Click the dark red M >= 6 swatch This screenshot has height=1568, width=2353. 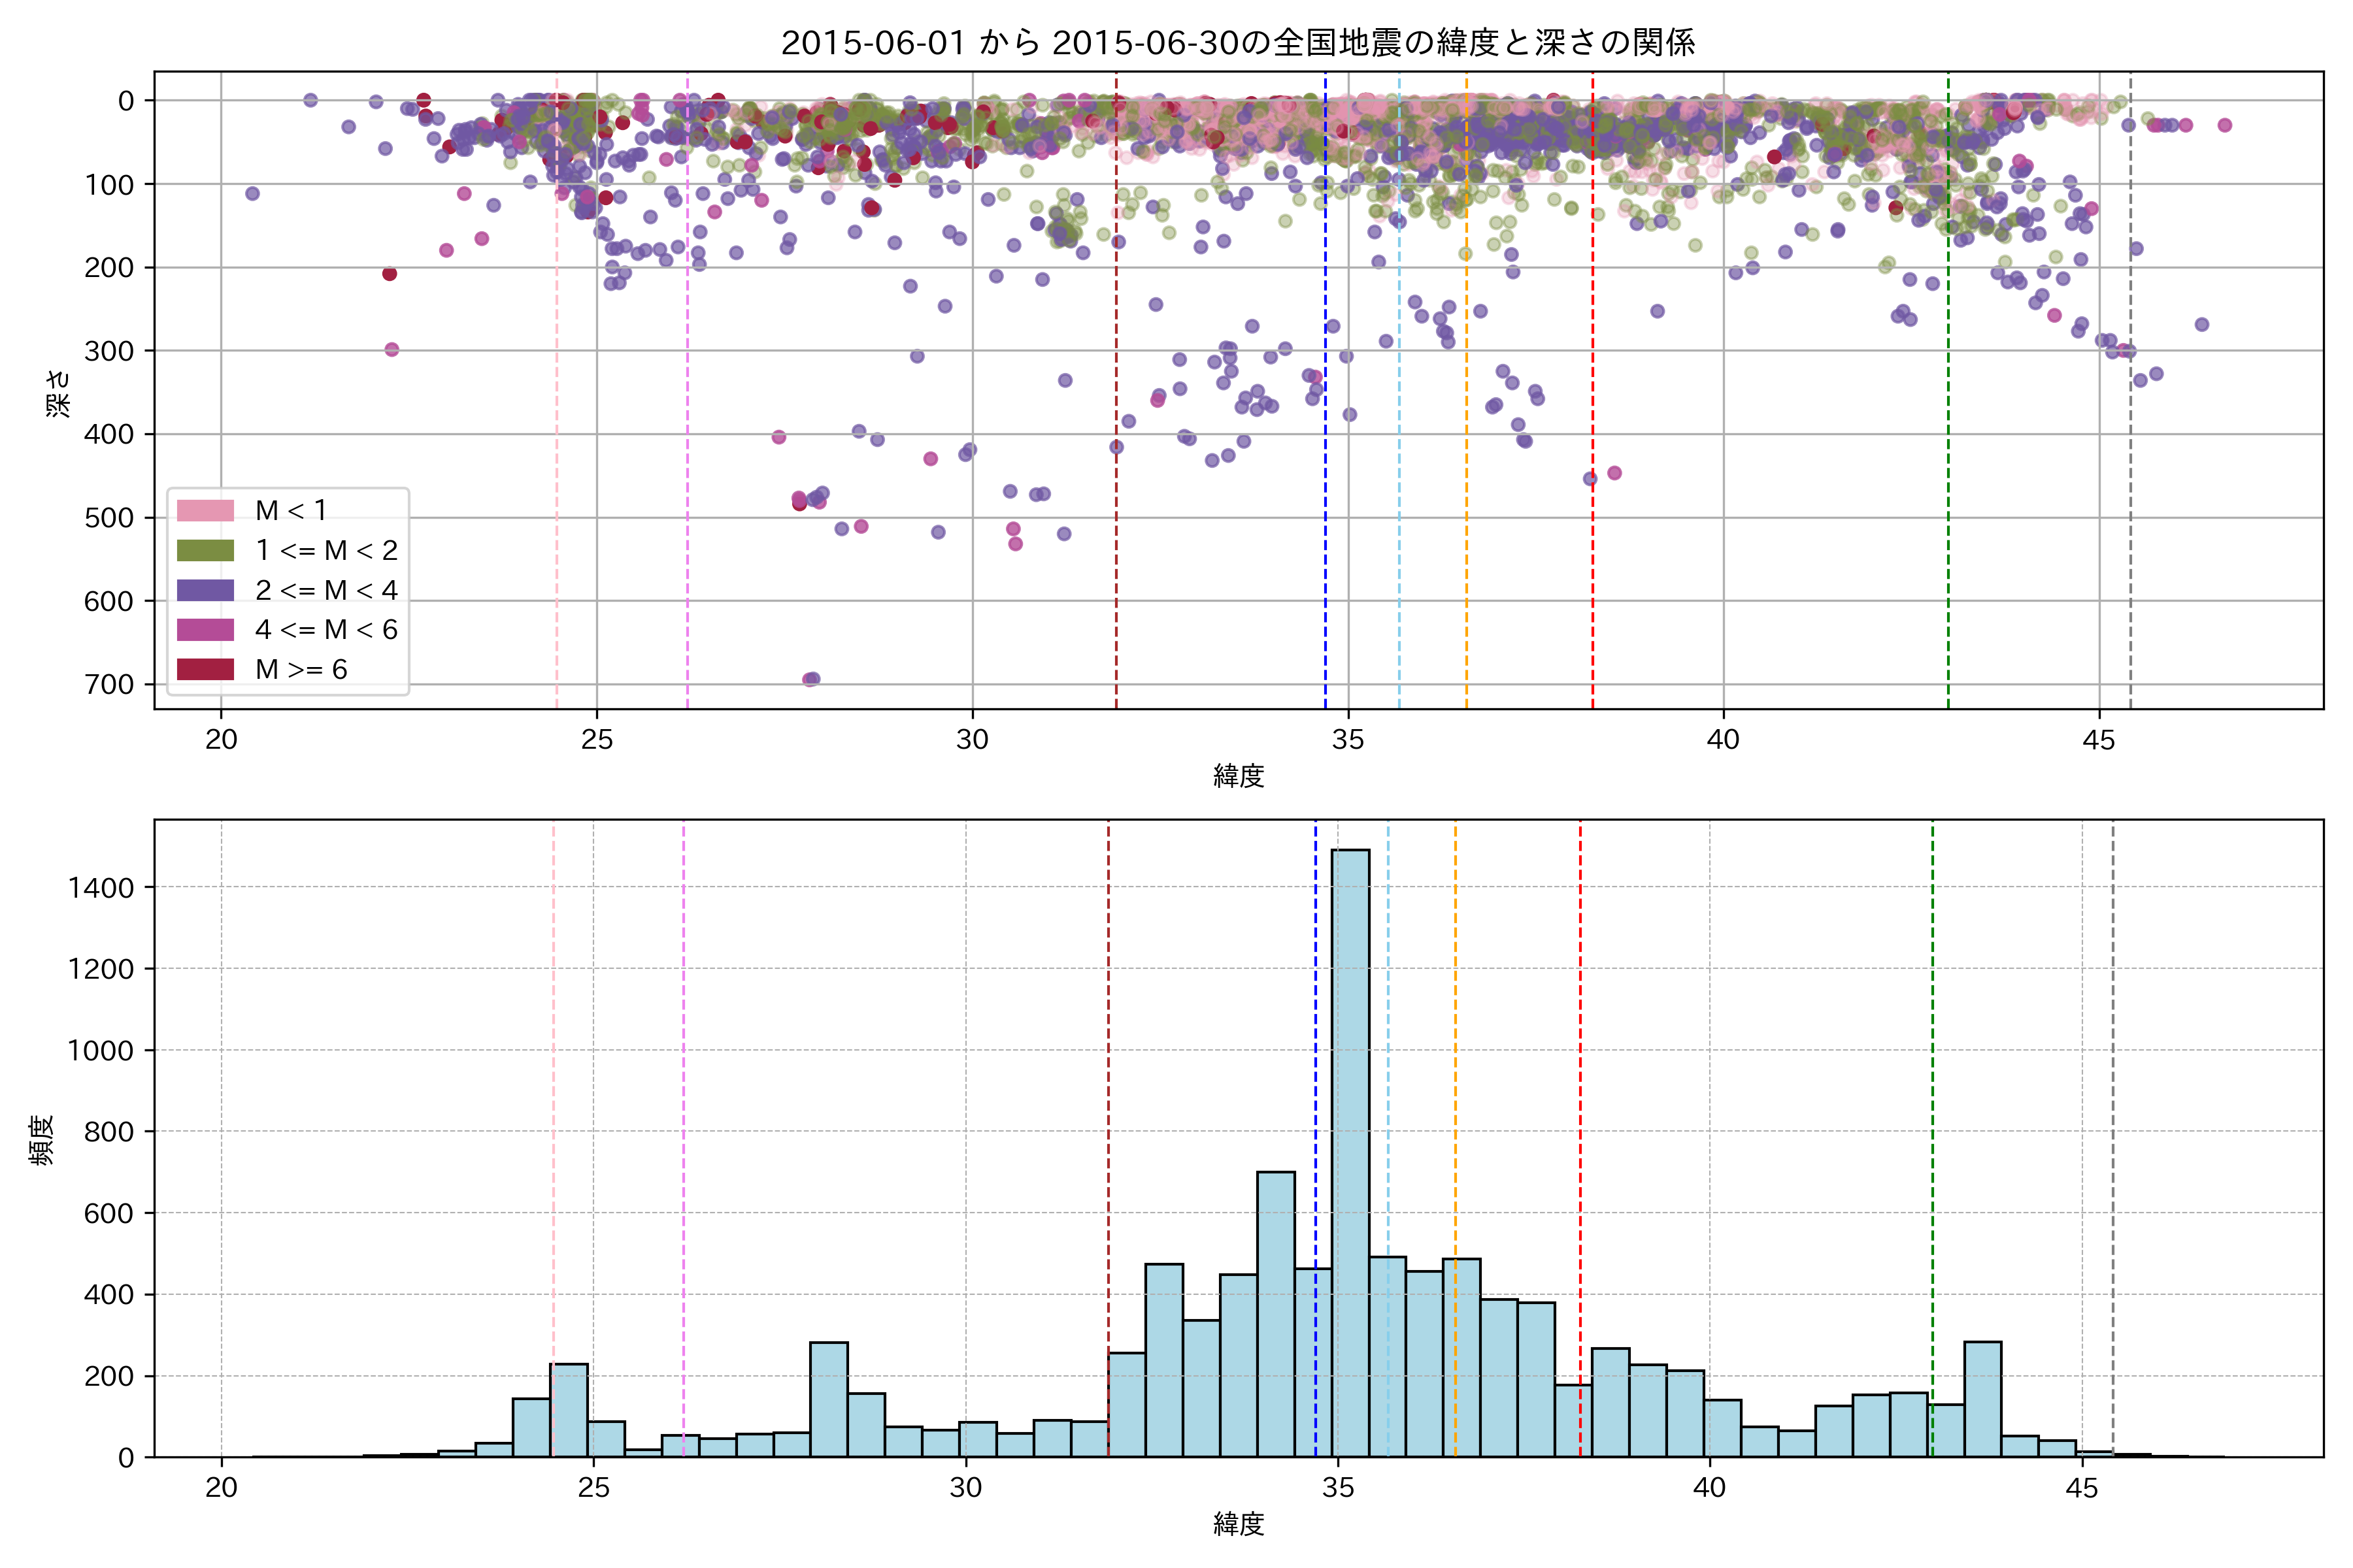[205, 669]
